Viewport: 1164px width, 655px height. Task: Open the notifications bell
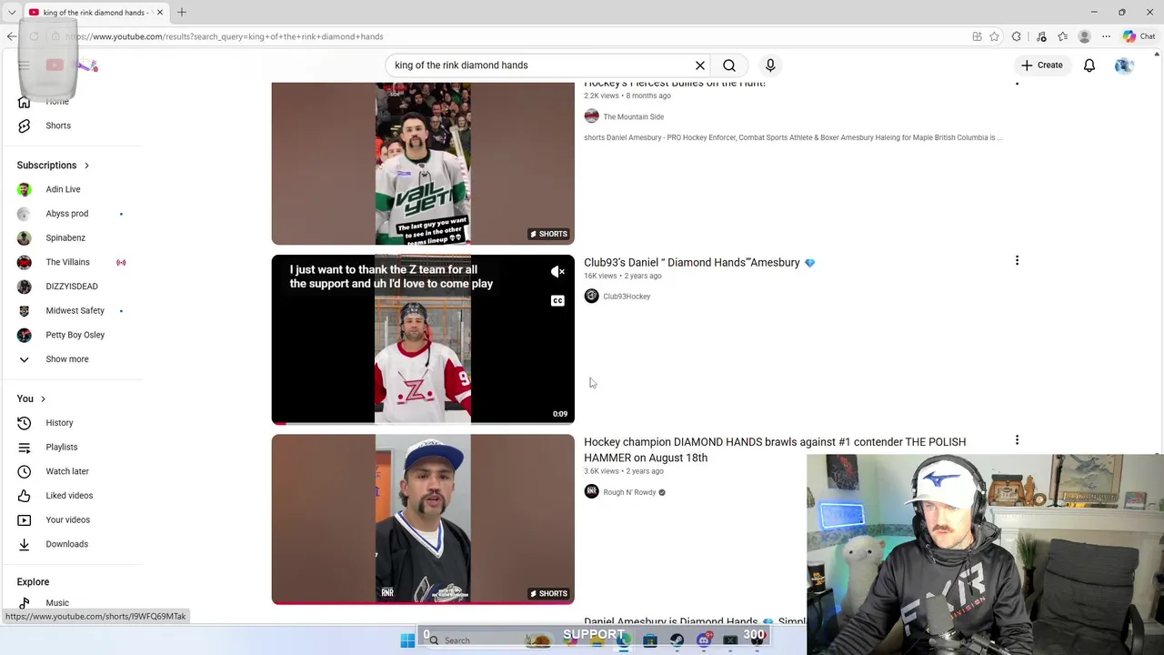1089,65
